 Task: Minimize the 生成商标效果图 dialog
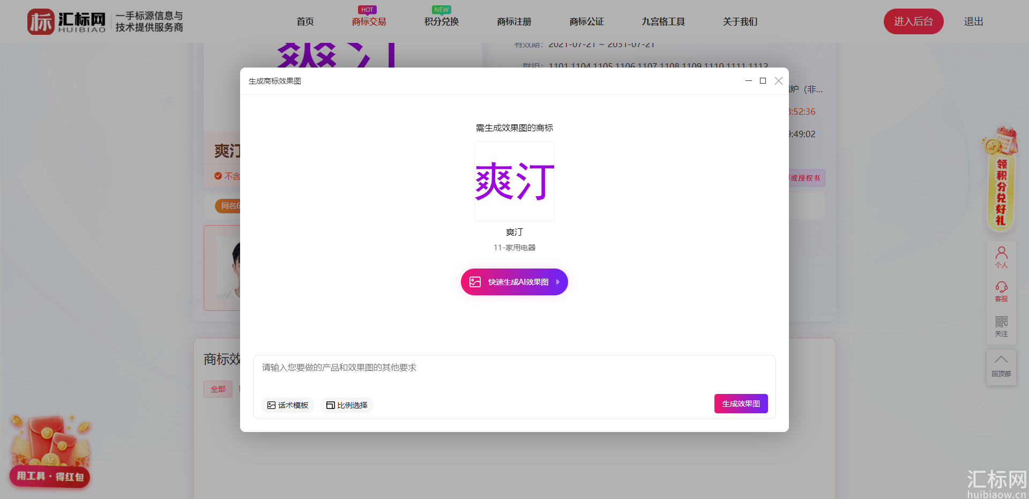point(749,81)
